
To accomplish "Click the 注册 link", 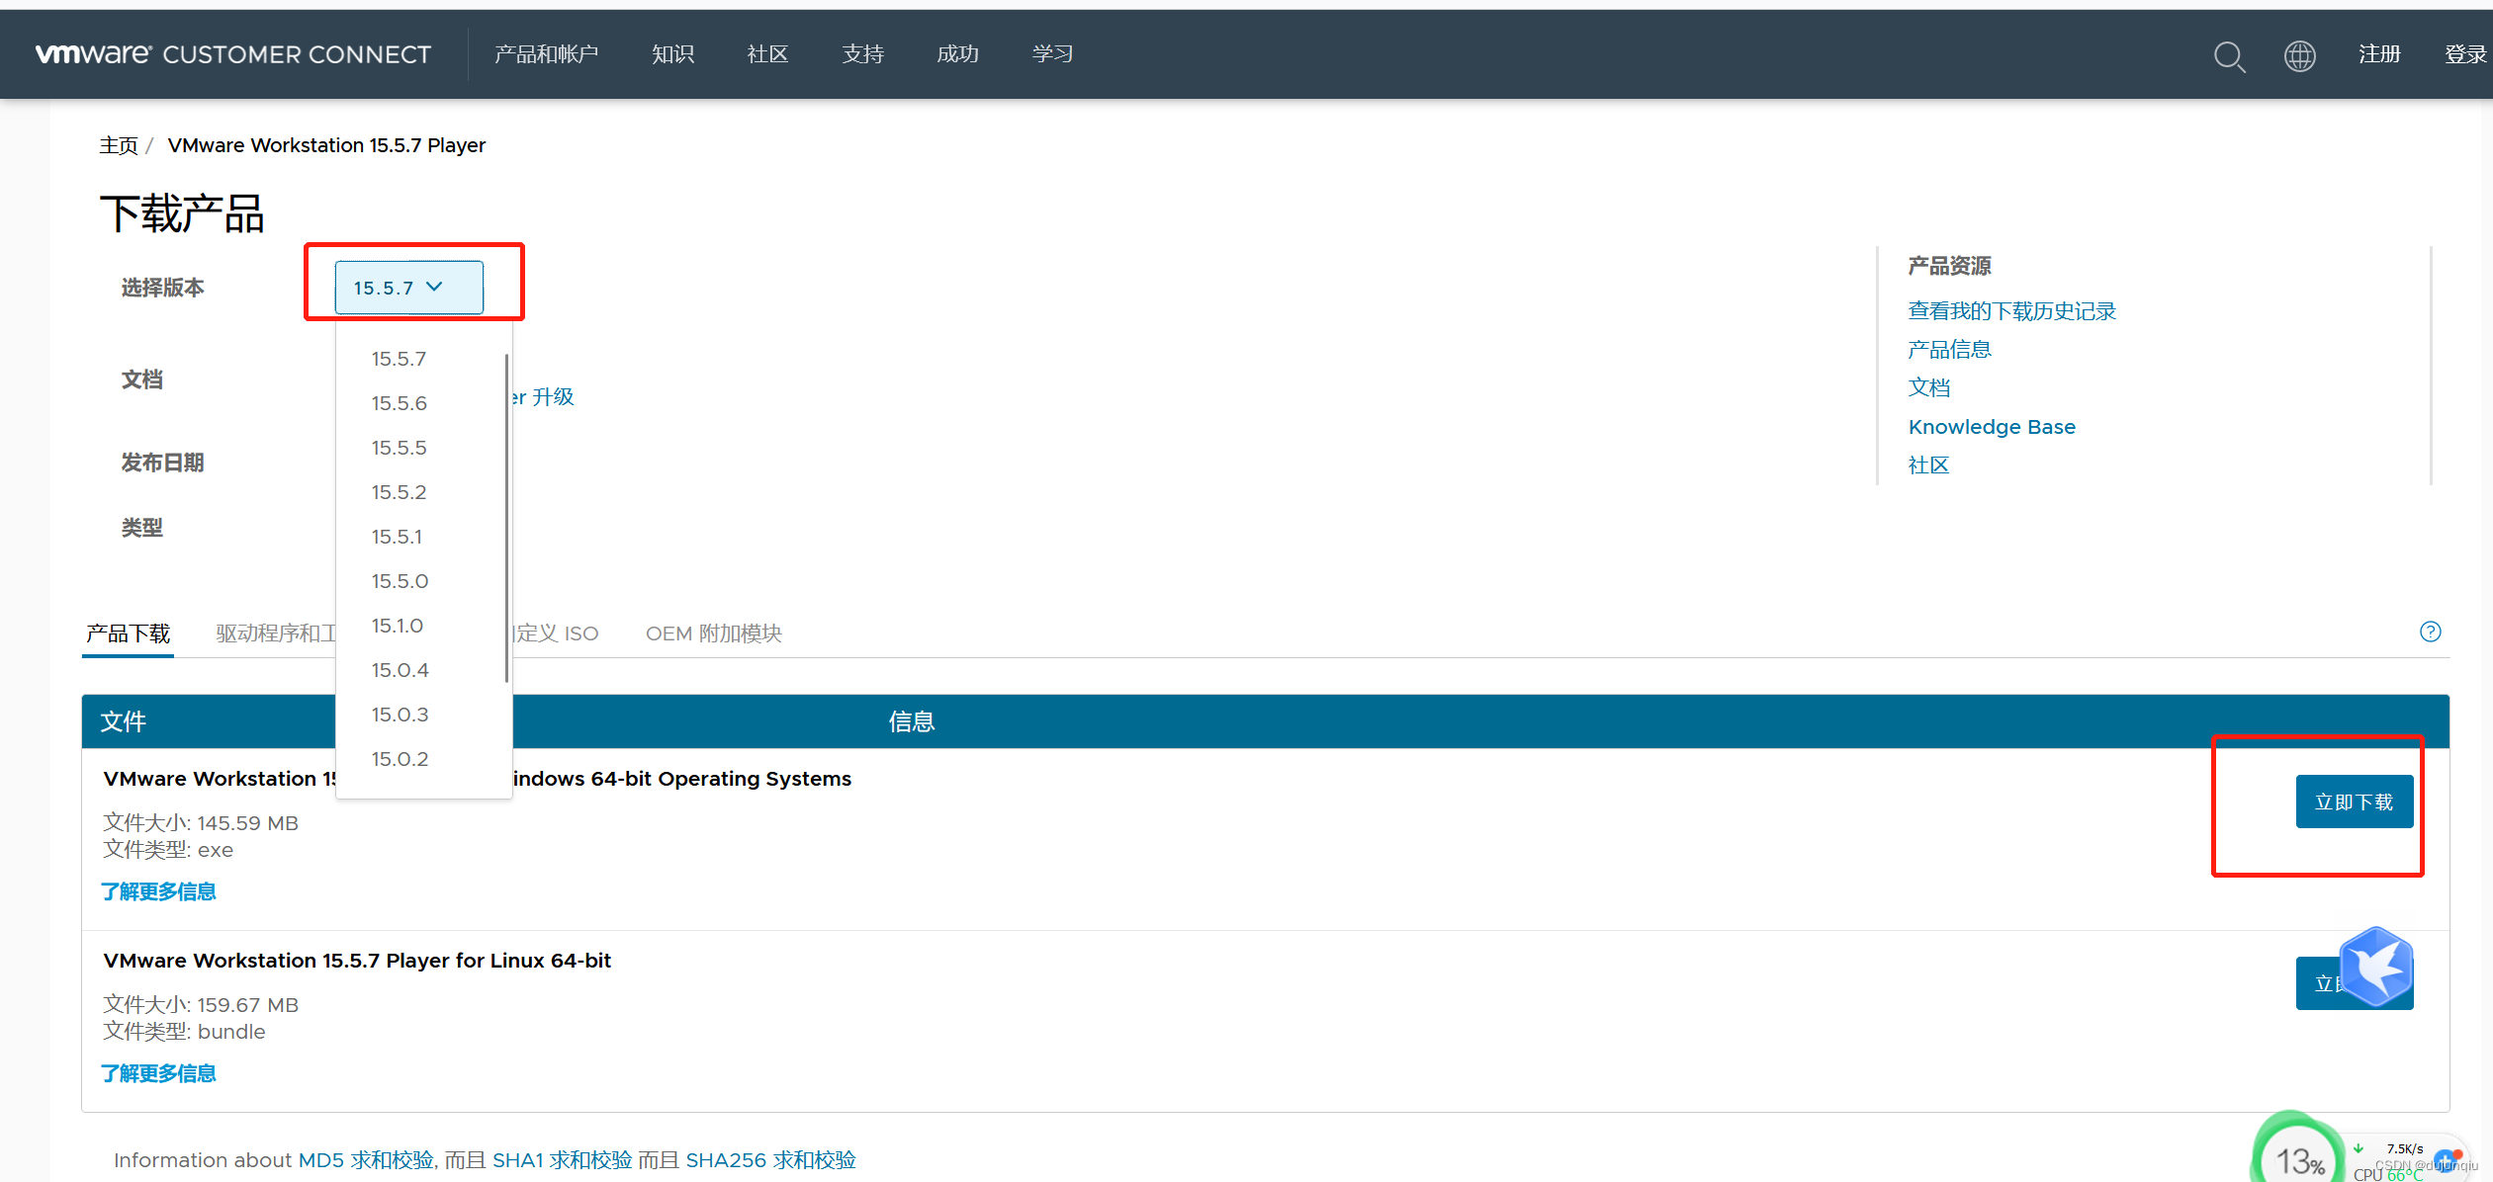I will 2379,54.
